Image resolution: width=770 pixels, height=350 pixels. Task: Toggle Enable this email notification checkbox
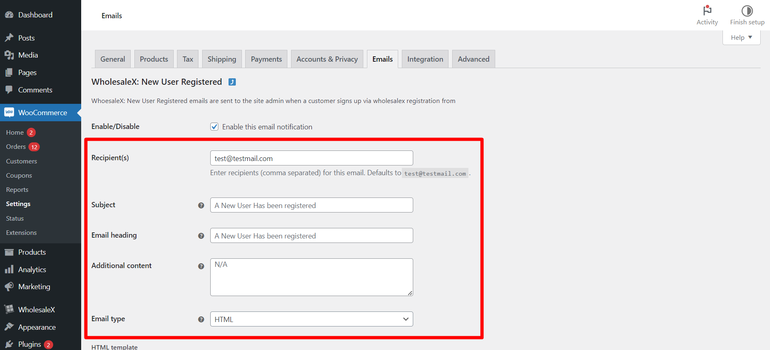point(214,127)
